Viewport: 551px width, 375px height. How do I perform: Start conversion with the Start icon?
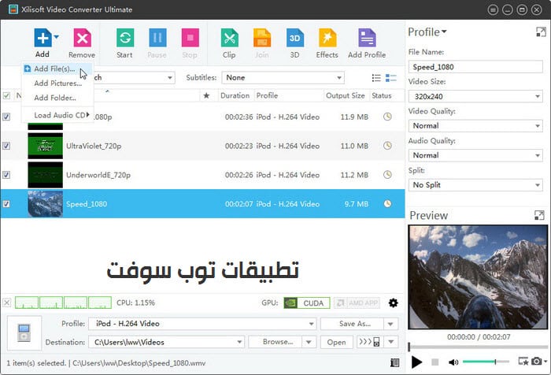point(124,38)
